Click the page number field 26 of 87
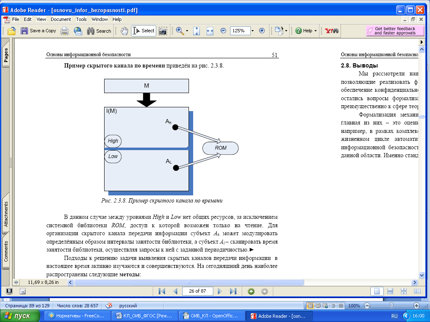430x322 pixels. click(197, 291)
